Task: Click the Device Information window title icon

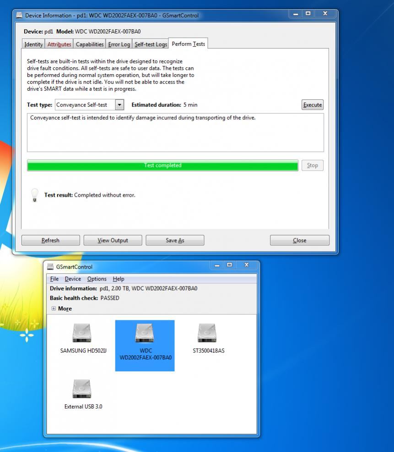Action: pos(19,15)
